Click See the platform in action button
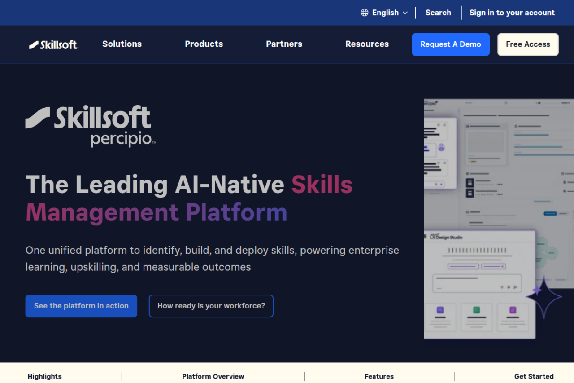The height and width of the screenshot is (383, 574). 81,306
